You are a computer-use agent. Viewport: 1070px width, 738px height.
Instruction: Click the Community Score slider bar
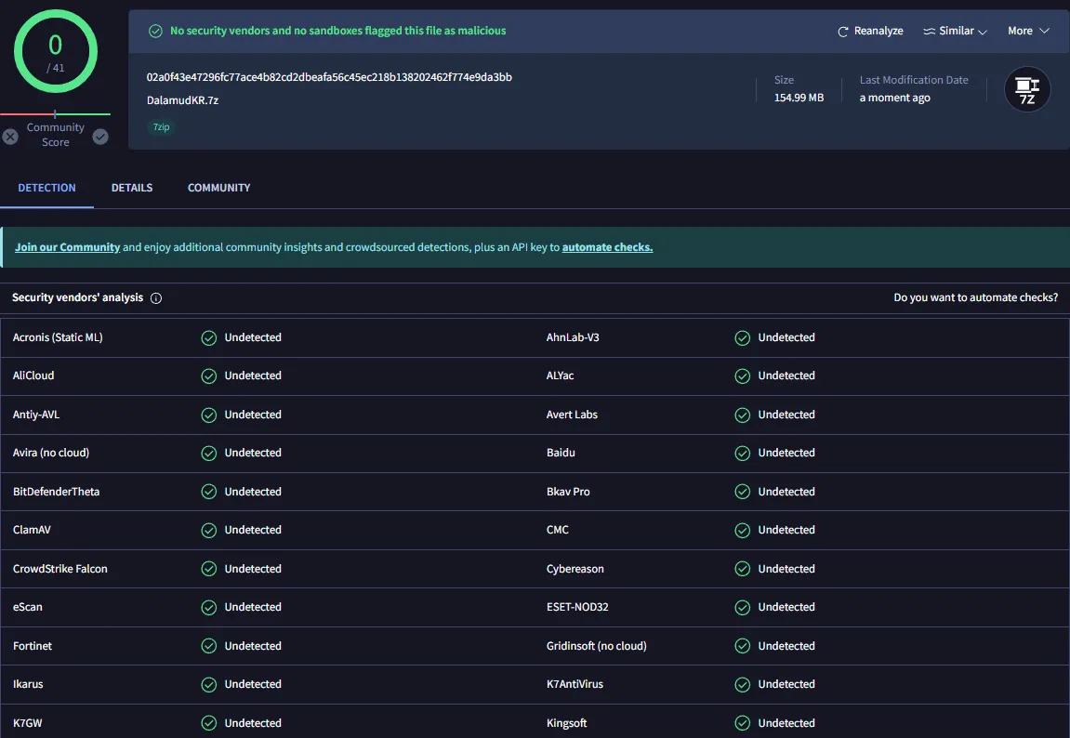click(x=56, y=114)
